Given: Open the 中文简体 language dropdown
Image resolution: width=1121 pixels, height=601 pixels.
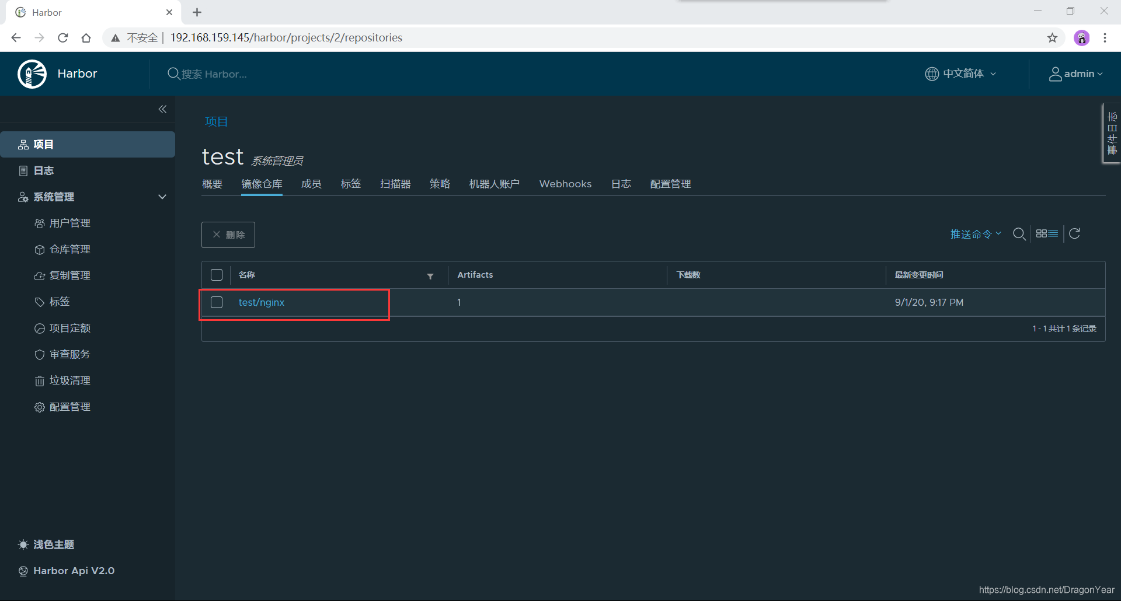Looking at the screenshot, I should (960, 74).
